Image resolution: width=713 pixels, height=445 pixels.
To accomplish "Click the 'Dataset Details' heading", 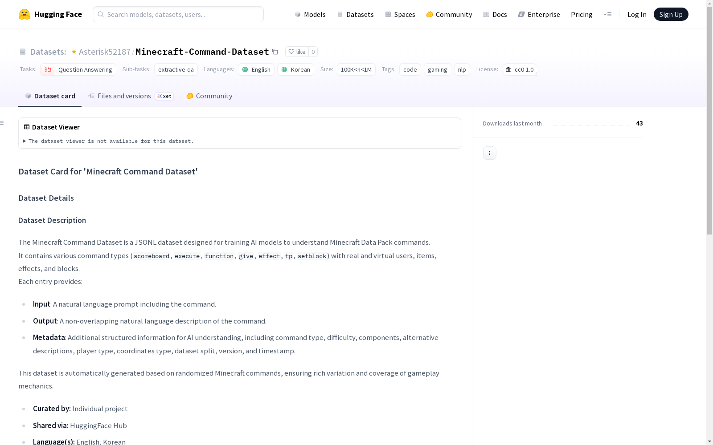I will pos(46,198).
